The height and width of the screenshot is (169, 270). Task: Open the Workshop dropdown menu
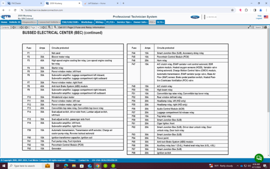point(87,22)
